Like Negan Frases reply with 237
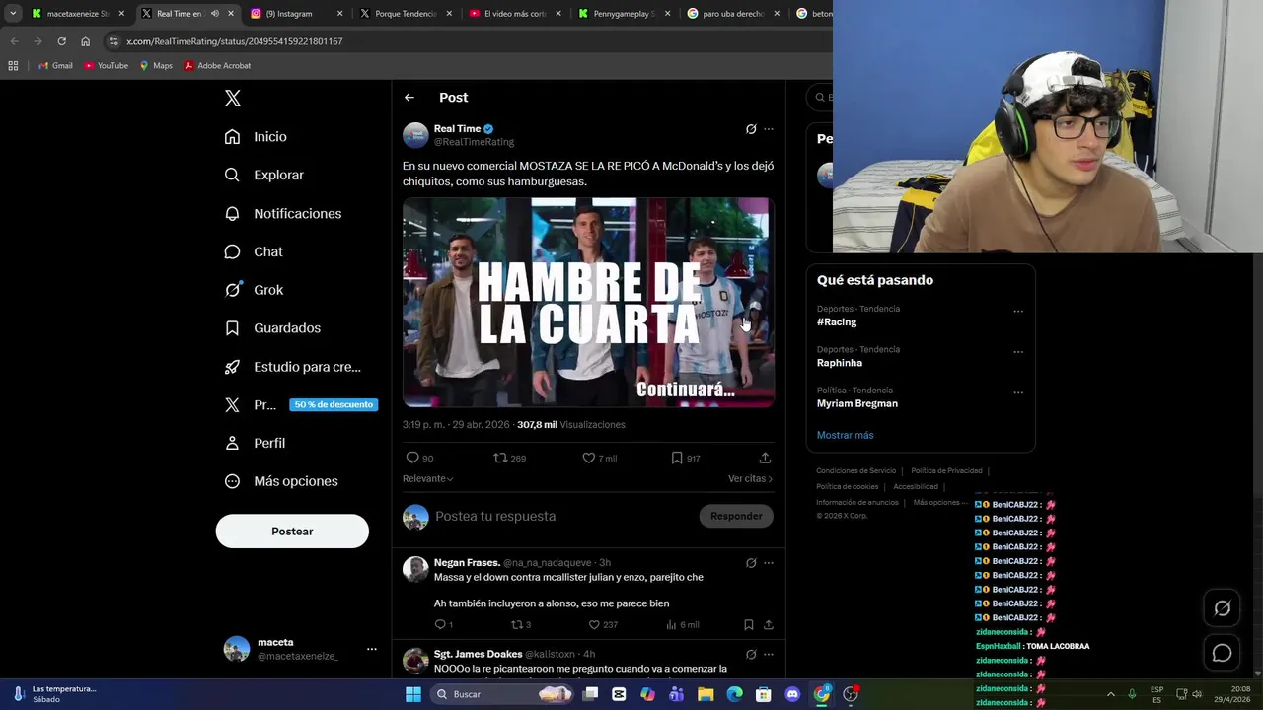1263x710 pixels. [x=594, y=624]
